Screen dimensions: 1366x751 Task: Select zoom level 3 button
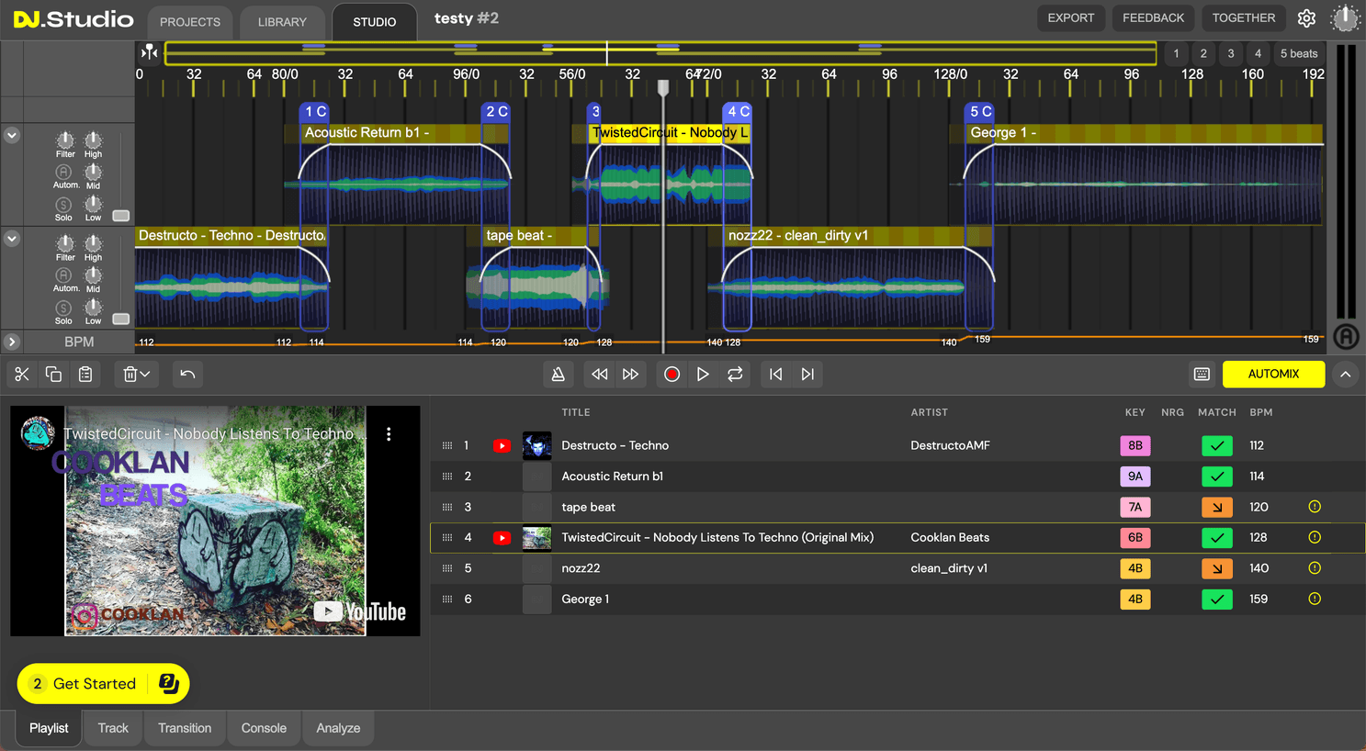pyautogui.click(x=1231, y=53)
